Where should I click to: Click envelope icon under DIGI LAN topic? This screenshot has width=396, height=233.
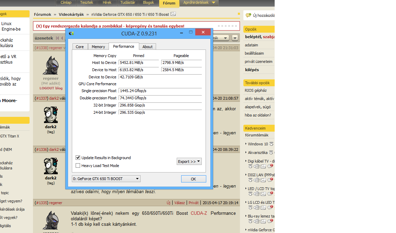[x=263, y=180]
